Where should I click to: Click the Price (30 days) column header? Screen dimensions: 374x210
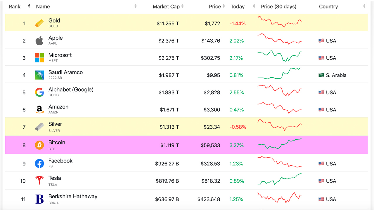tap(279, 6)
